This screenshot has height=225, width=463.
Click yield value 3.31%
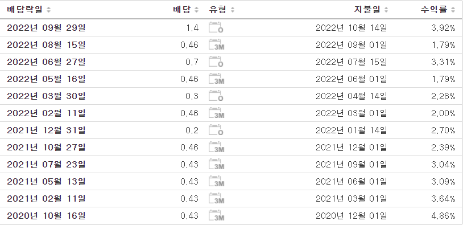(x=443, y=62)
